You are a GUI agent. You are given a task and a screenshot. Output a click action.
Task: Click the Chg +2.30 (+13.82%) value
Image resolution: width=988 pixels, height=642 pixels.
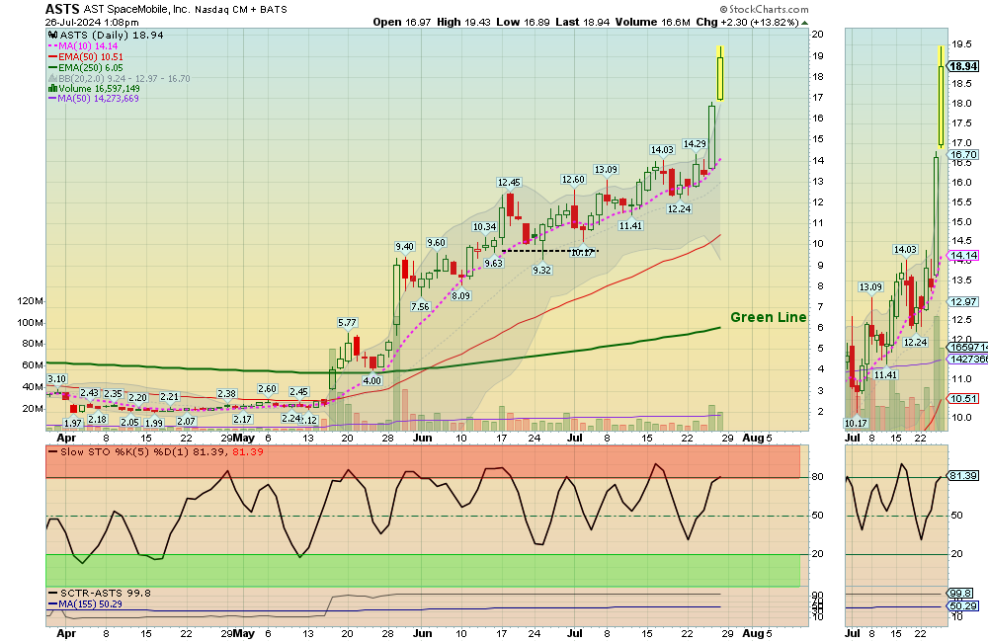click(747, 22)
